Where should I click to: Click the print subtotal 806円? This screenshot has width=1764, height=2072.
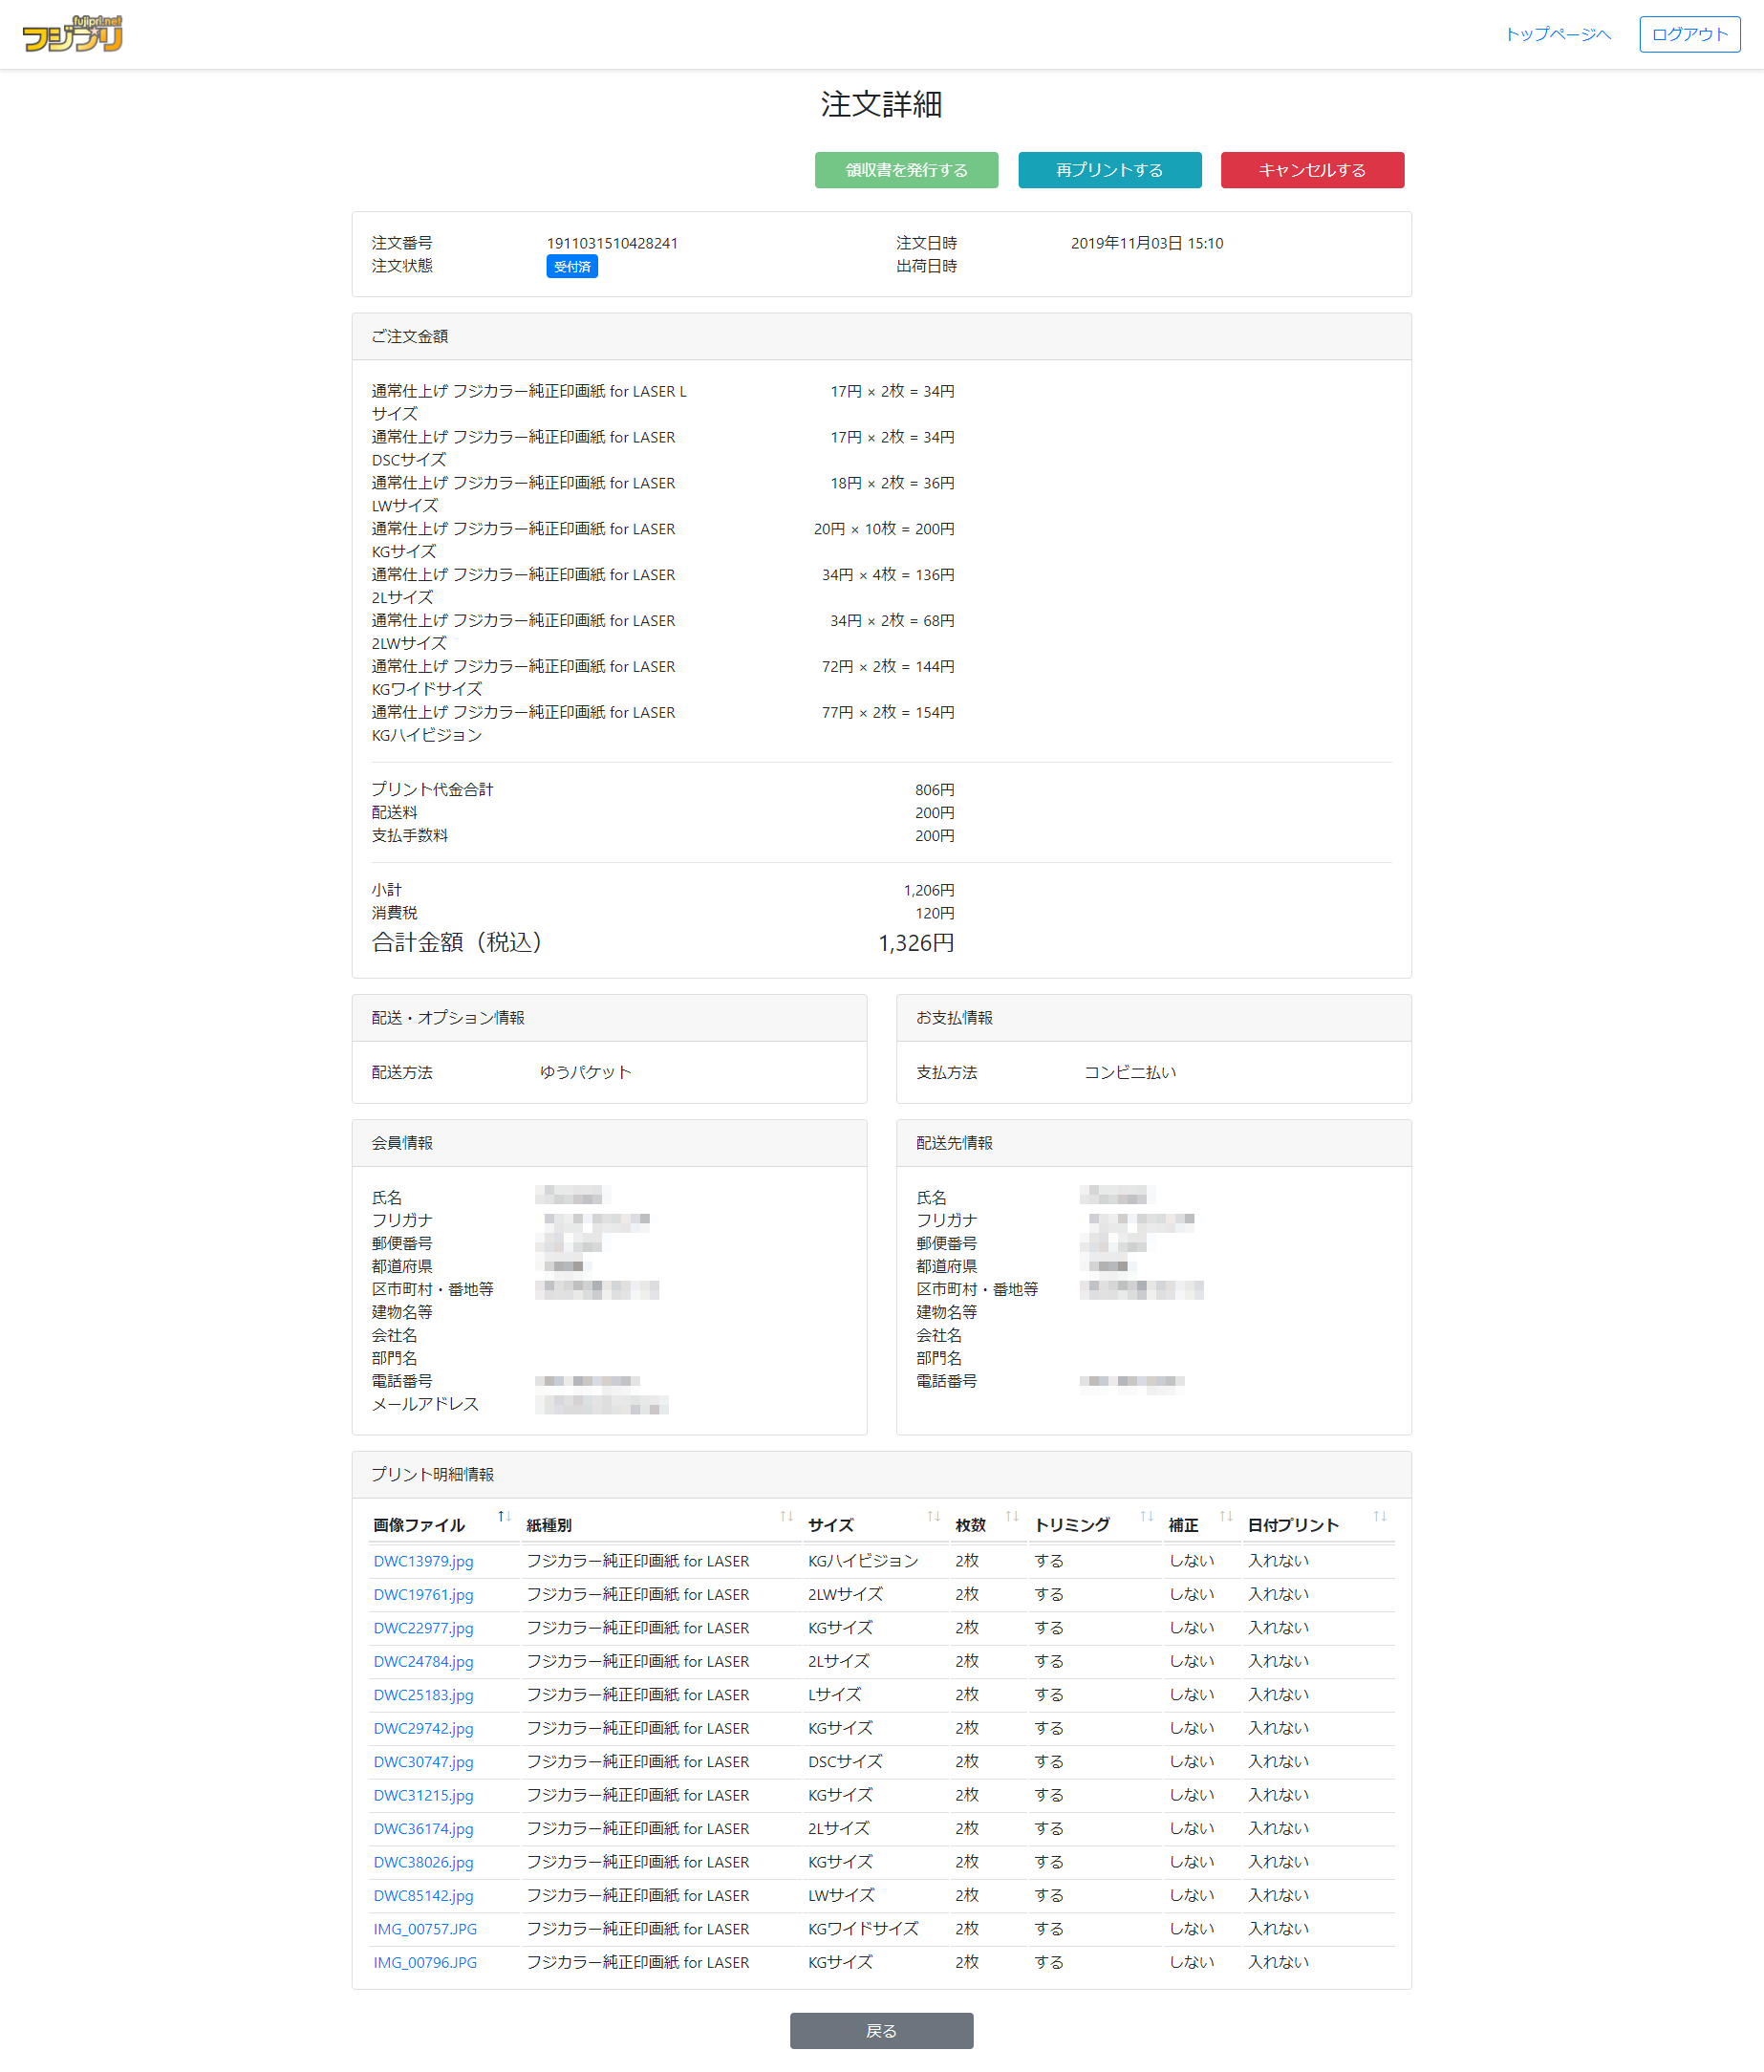(x=934, y=790)
